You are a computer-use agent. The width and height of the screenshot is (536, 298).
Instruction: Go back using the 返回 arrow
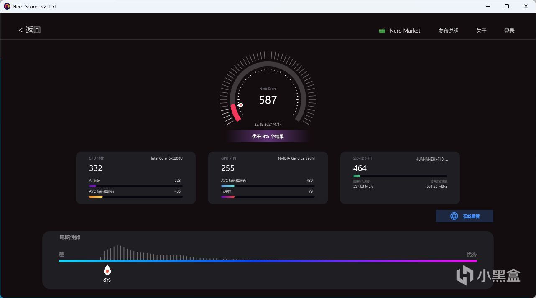tap(30, 30)
